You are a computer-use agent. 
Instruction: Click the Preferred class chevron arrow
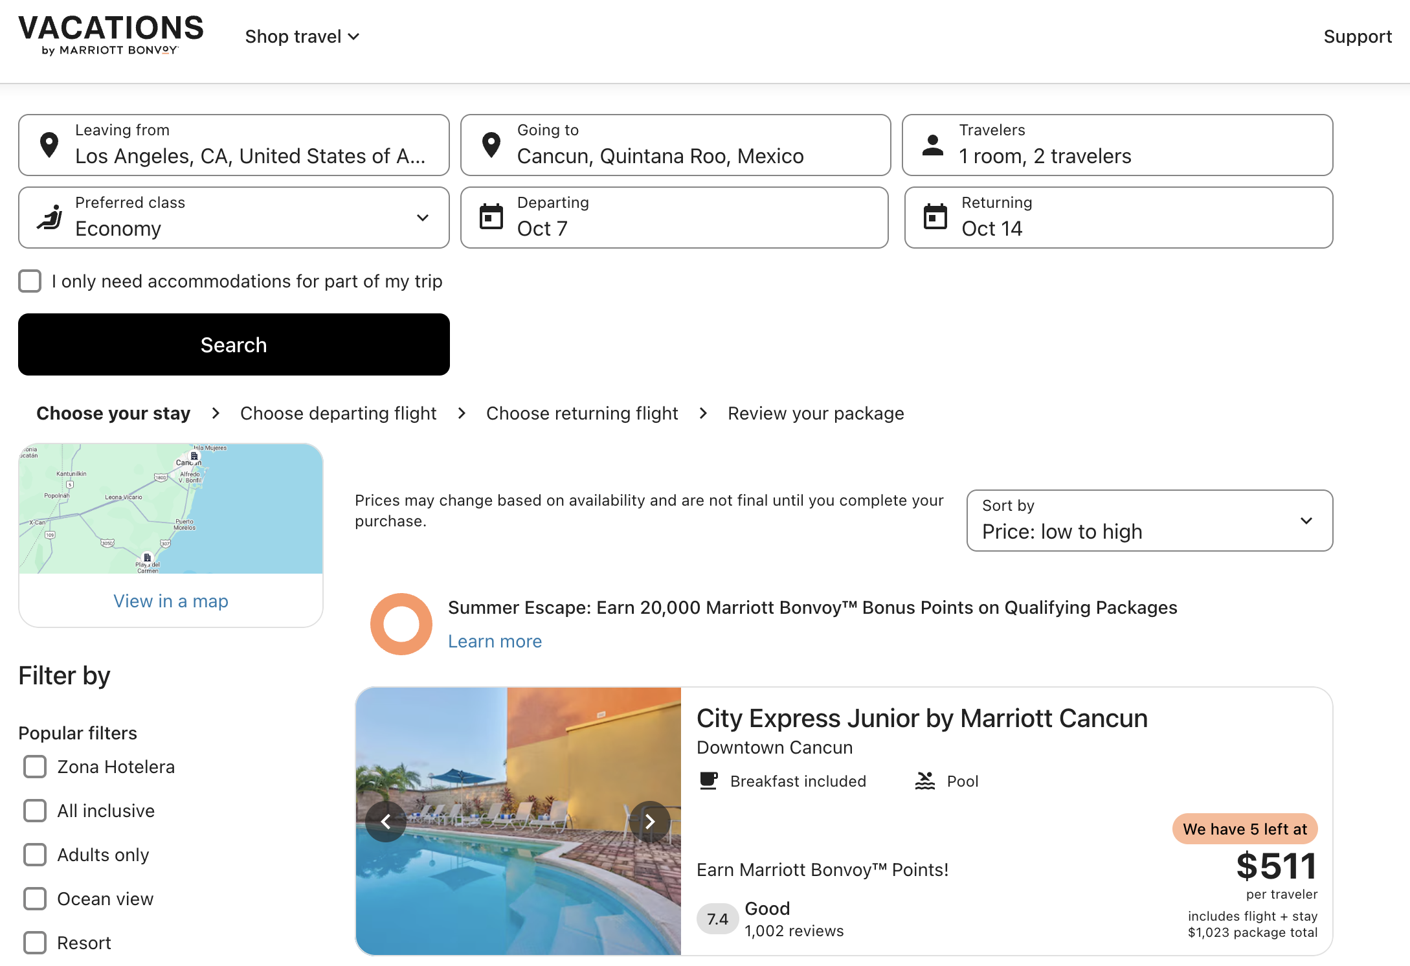(x=423, y=218)
